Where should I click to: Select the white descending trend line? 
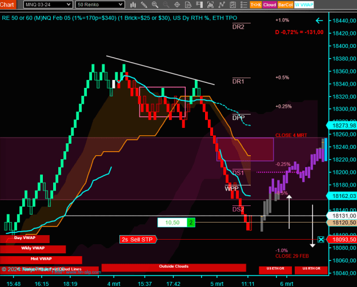click(161, 70)
